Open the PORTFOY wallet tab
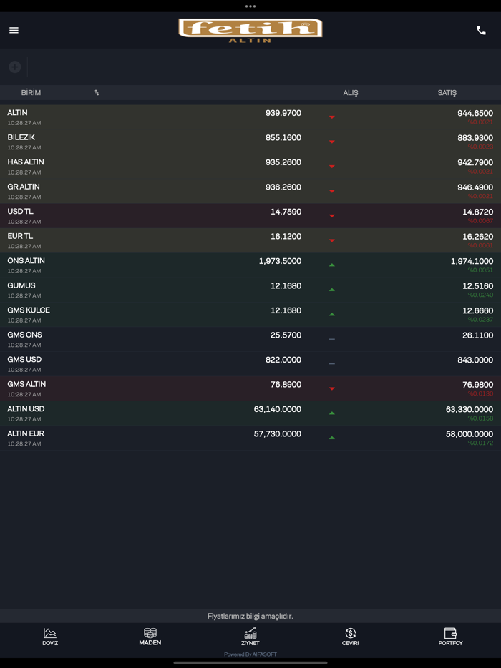Image resolution: width=501 pixels, height=668 pixels. (x=450, y=636)
